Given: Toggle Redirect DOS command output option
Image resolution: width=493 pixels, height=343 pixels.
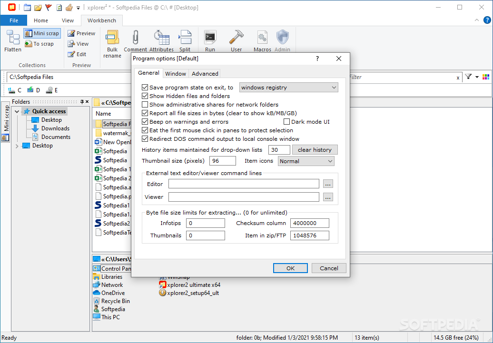Looking at the screenshot, I should coord(145,138).
